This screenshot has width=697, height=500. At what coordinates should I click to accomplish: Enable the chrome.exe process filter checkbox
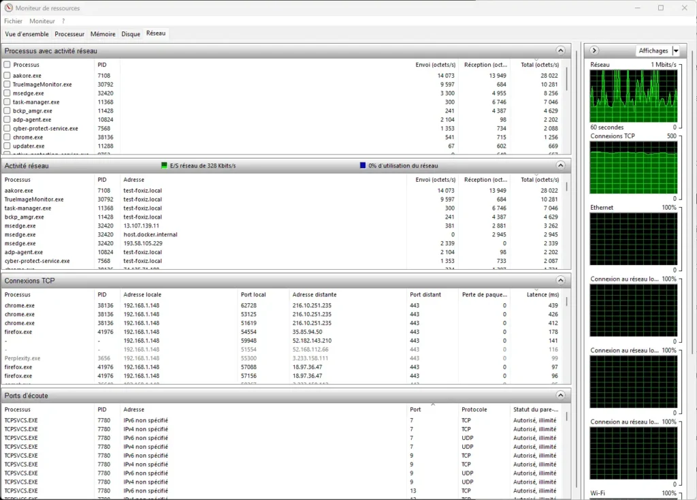pos(7,137)
